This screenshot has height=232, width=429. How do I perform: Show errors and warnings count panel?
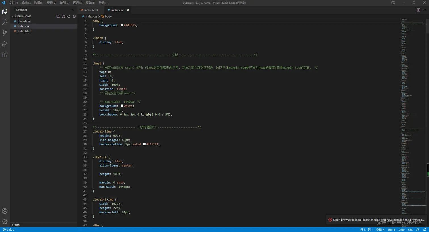[x=9, y=230]
